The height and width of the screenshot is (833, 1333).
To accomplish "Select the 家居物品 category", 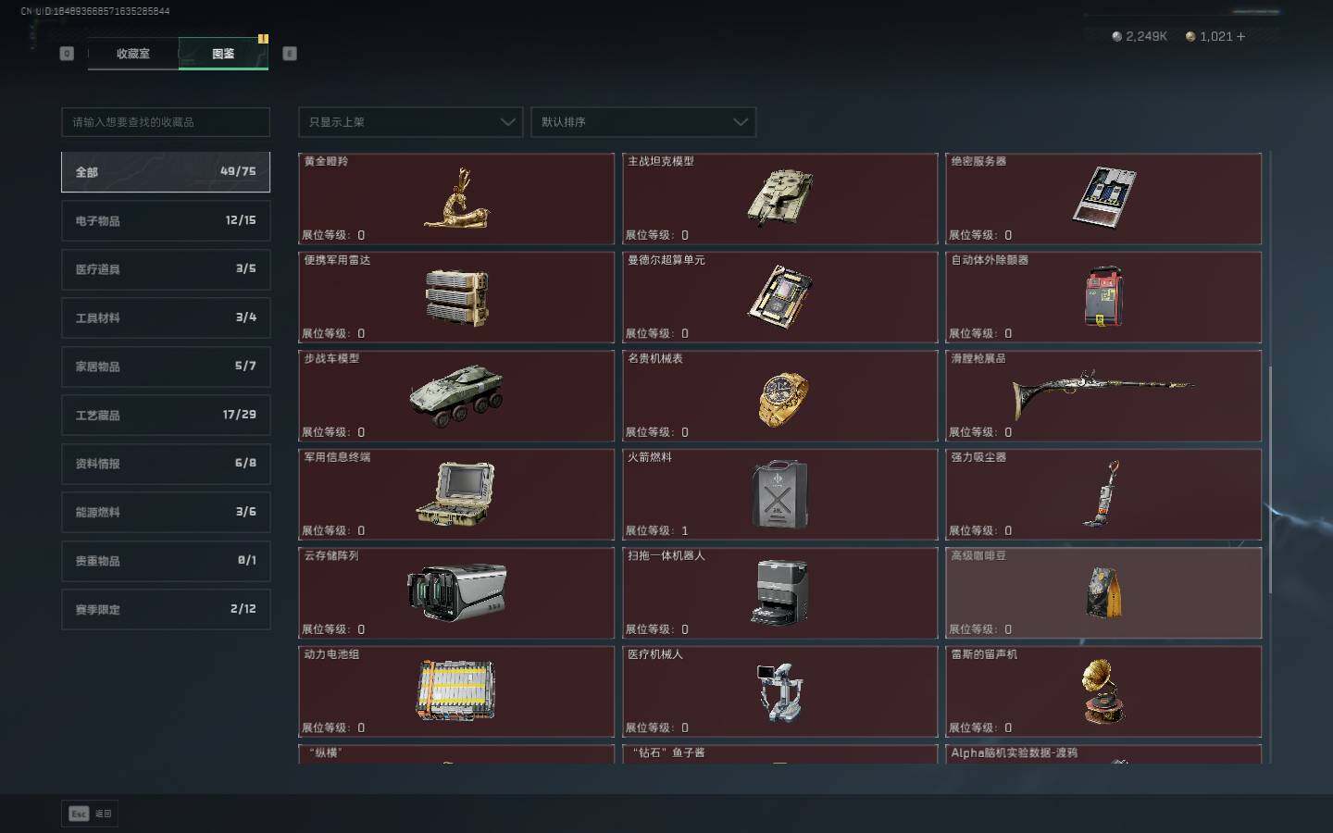I will (166, 367).
